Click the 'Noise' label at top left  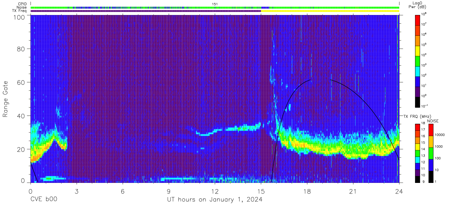pos(22,7)
